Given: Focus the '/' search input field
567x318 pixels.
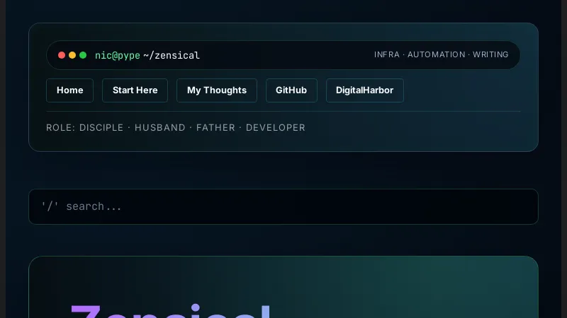Looking at the screenshot, I should click(283, 206).
